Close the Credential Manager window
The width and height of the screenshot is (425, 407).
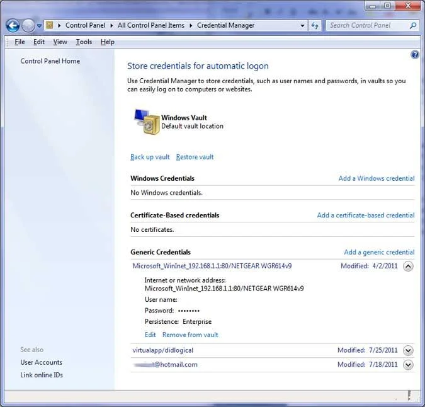point(407,6)
